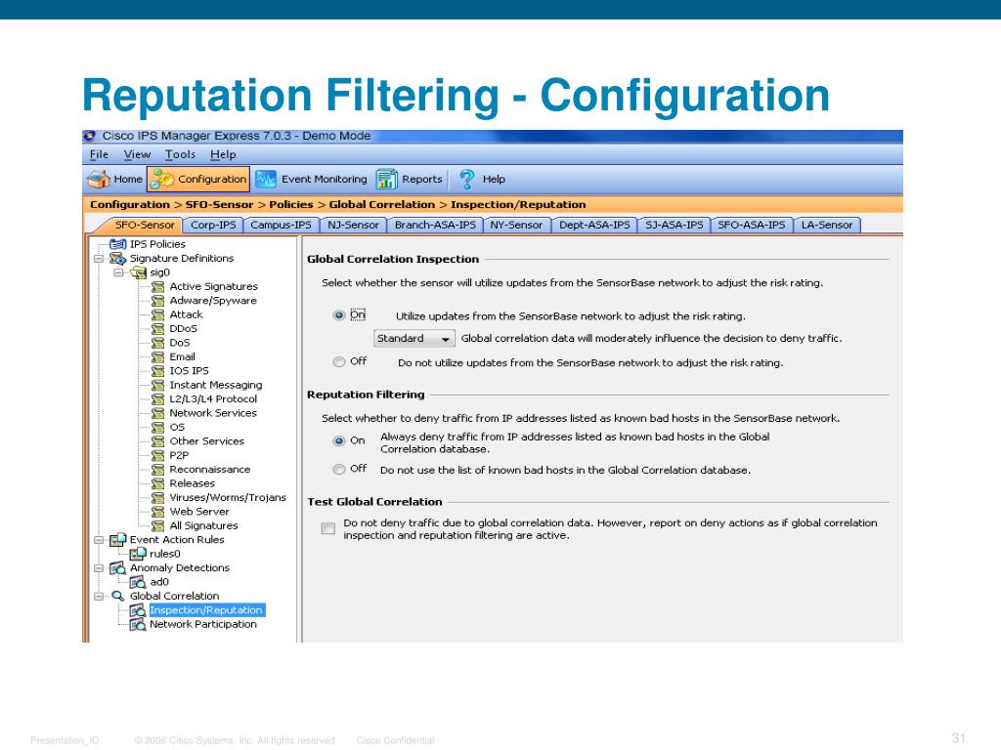Select the OS tree item
This screenshot has height=750, width=1001.
(177, 428)
